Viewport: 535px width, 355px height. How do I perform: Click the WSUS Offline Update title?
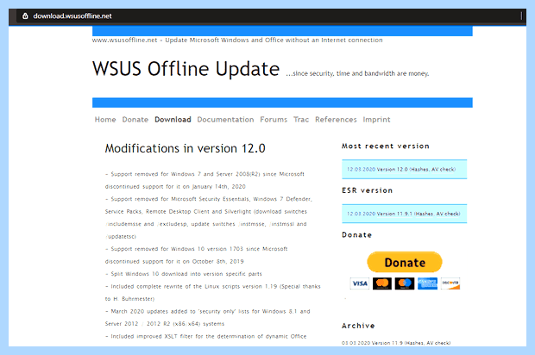[x=186, y=69]
